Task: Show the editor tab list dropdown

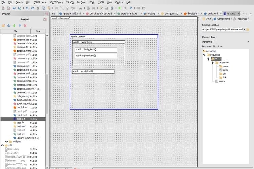Action: tap(251, 14)
